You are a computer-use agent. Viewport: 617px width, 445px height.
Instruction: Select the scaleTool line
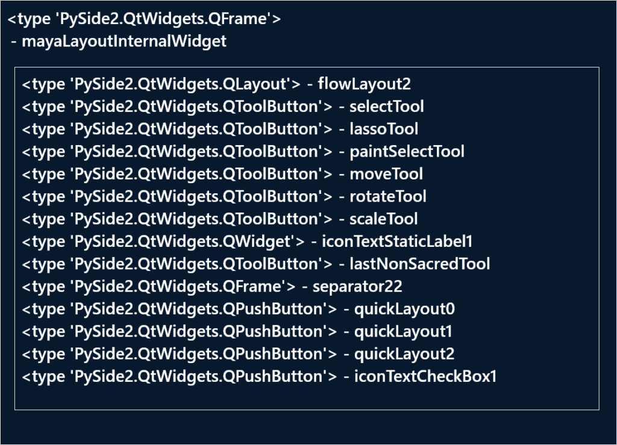[x=383, y=219]
